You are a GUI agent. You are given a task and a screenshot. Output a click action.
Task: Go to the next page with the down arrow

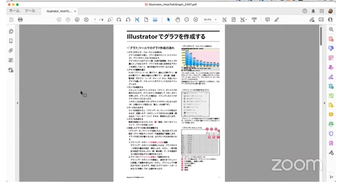coord(77,20)
